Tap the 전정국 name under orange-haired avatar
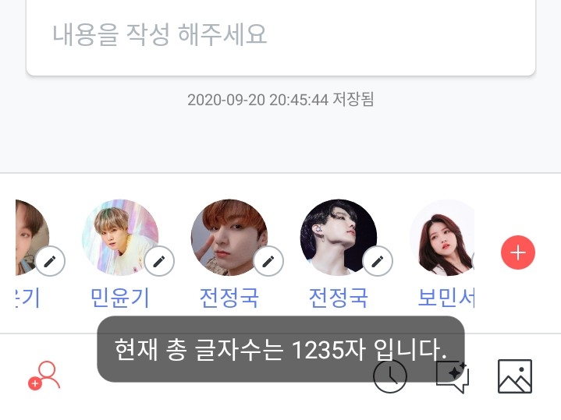This screenshot has height=420, width=561. tap(229, 298)
